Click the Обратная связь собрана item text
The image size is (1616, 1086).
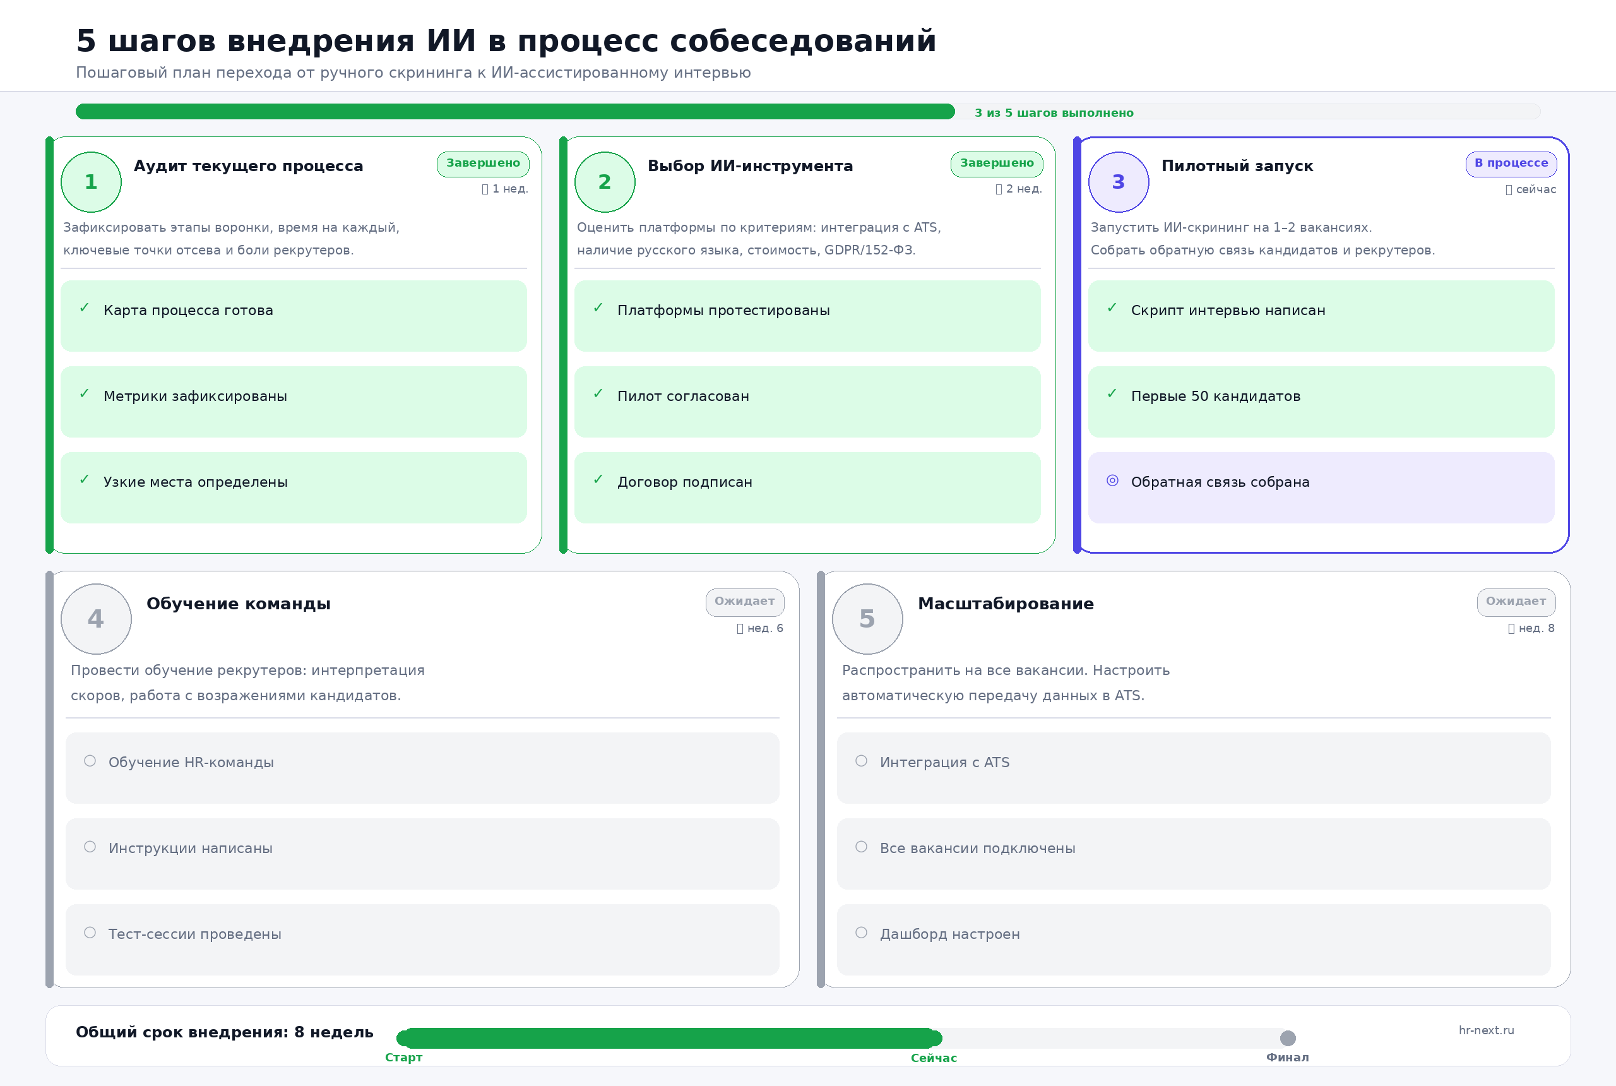pos(1221,482)
